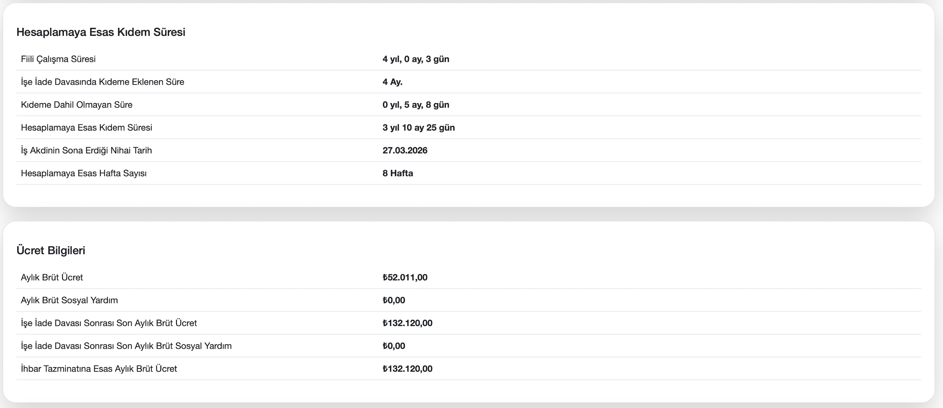Select "İşe İade Davası Sonrası Son Aylık Brüt Ücret" label
Screen dimensions: 943x408
(x=109, y=323)
